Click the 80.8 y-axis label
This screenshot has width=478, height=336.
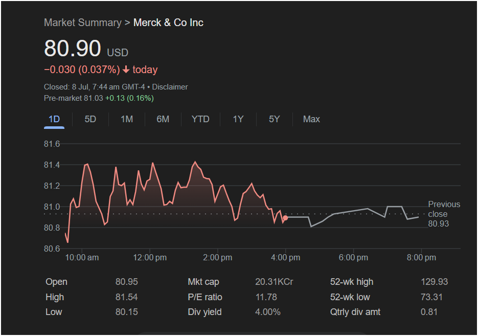tap(52, 228)
